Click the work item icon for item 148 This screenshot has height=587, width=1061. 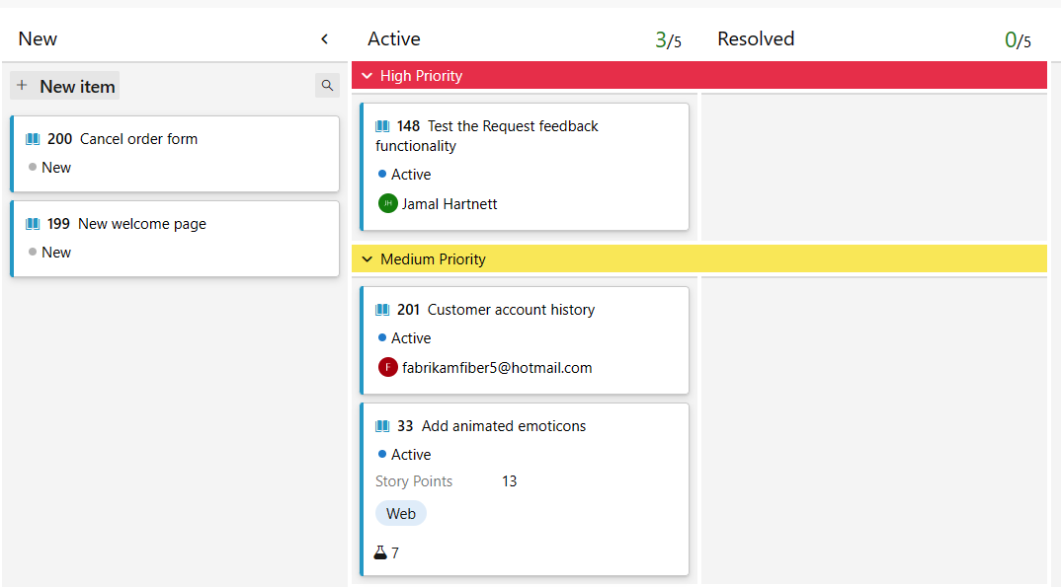point(382,126)
